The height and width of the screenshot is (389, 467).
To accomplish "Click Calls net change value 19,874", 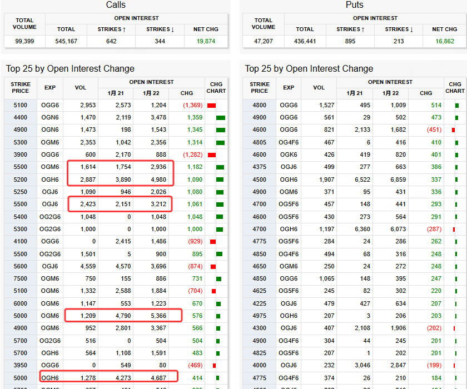I will [x=206, y=41].
